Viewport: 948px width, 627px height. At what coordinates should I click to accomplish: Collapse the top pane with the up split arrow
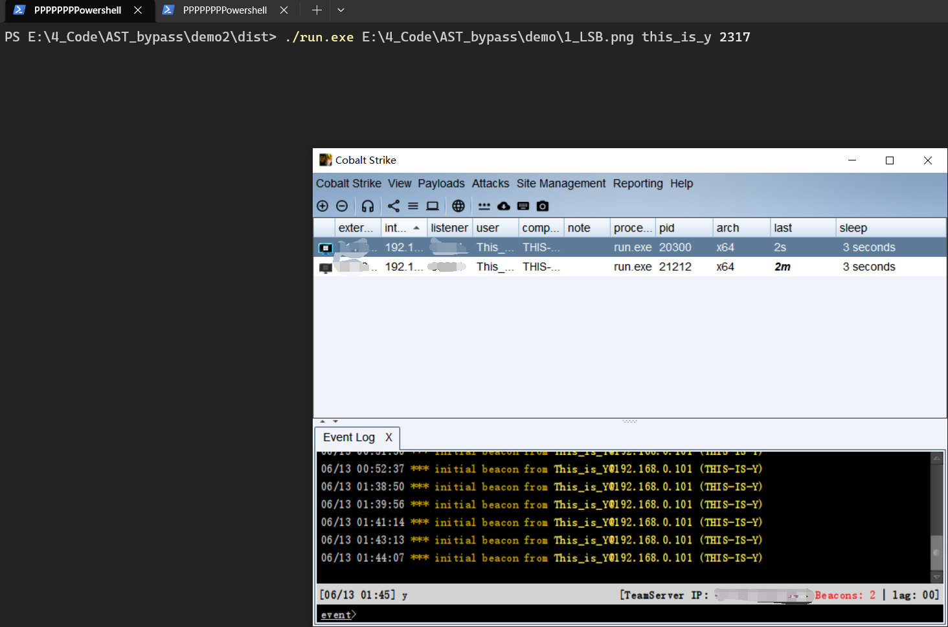[322, 421]
